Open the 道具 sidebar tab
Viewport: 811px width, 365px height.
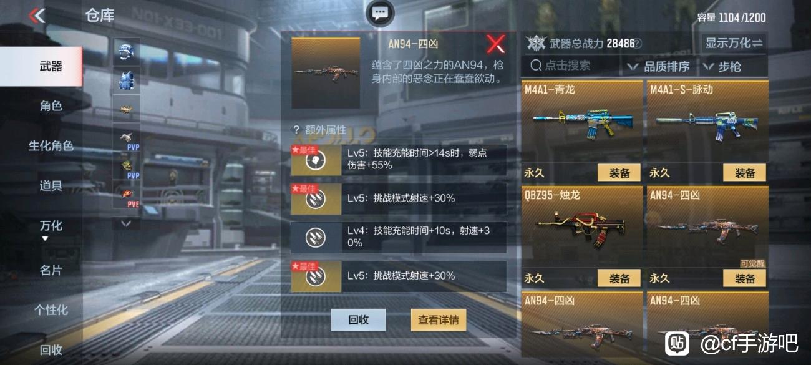(x=51, y=186)
